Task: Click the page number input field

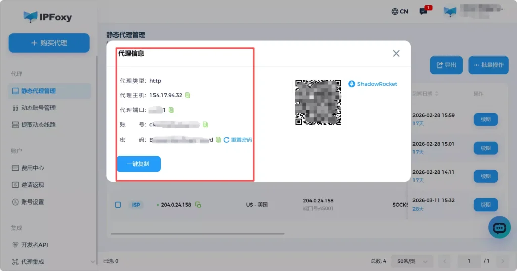Action: pyautogui.click(x=469, y=261)
